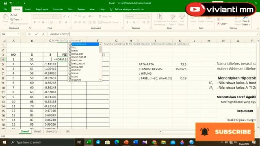Click the Increase Font Size icon
The height and width of the screenshot is (146, 260).
pos(65,16)
